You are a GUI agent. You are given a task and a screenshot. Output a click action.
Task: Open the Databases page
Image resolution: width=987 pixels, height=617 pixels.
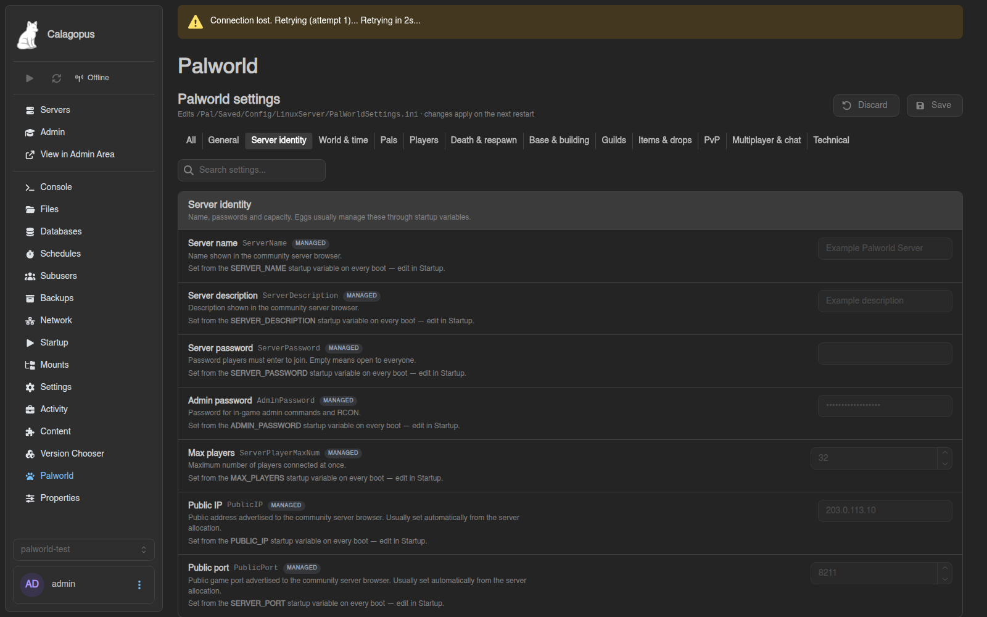pos(84,231)
